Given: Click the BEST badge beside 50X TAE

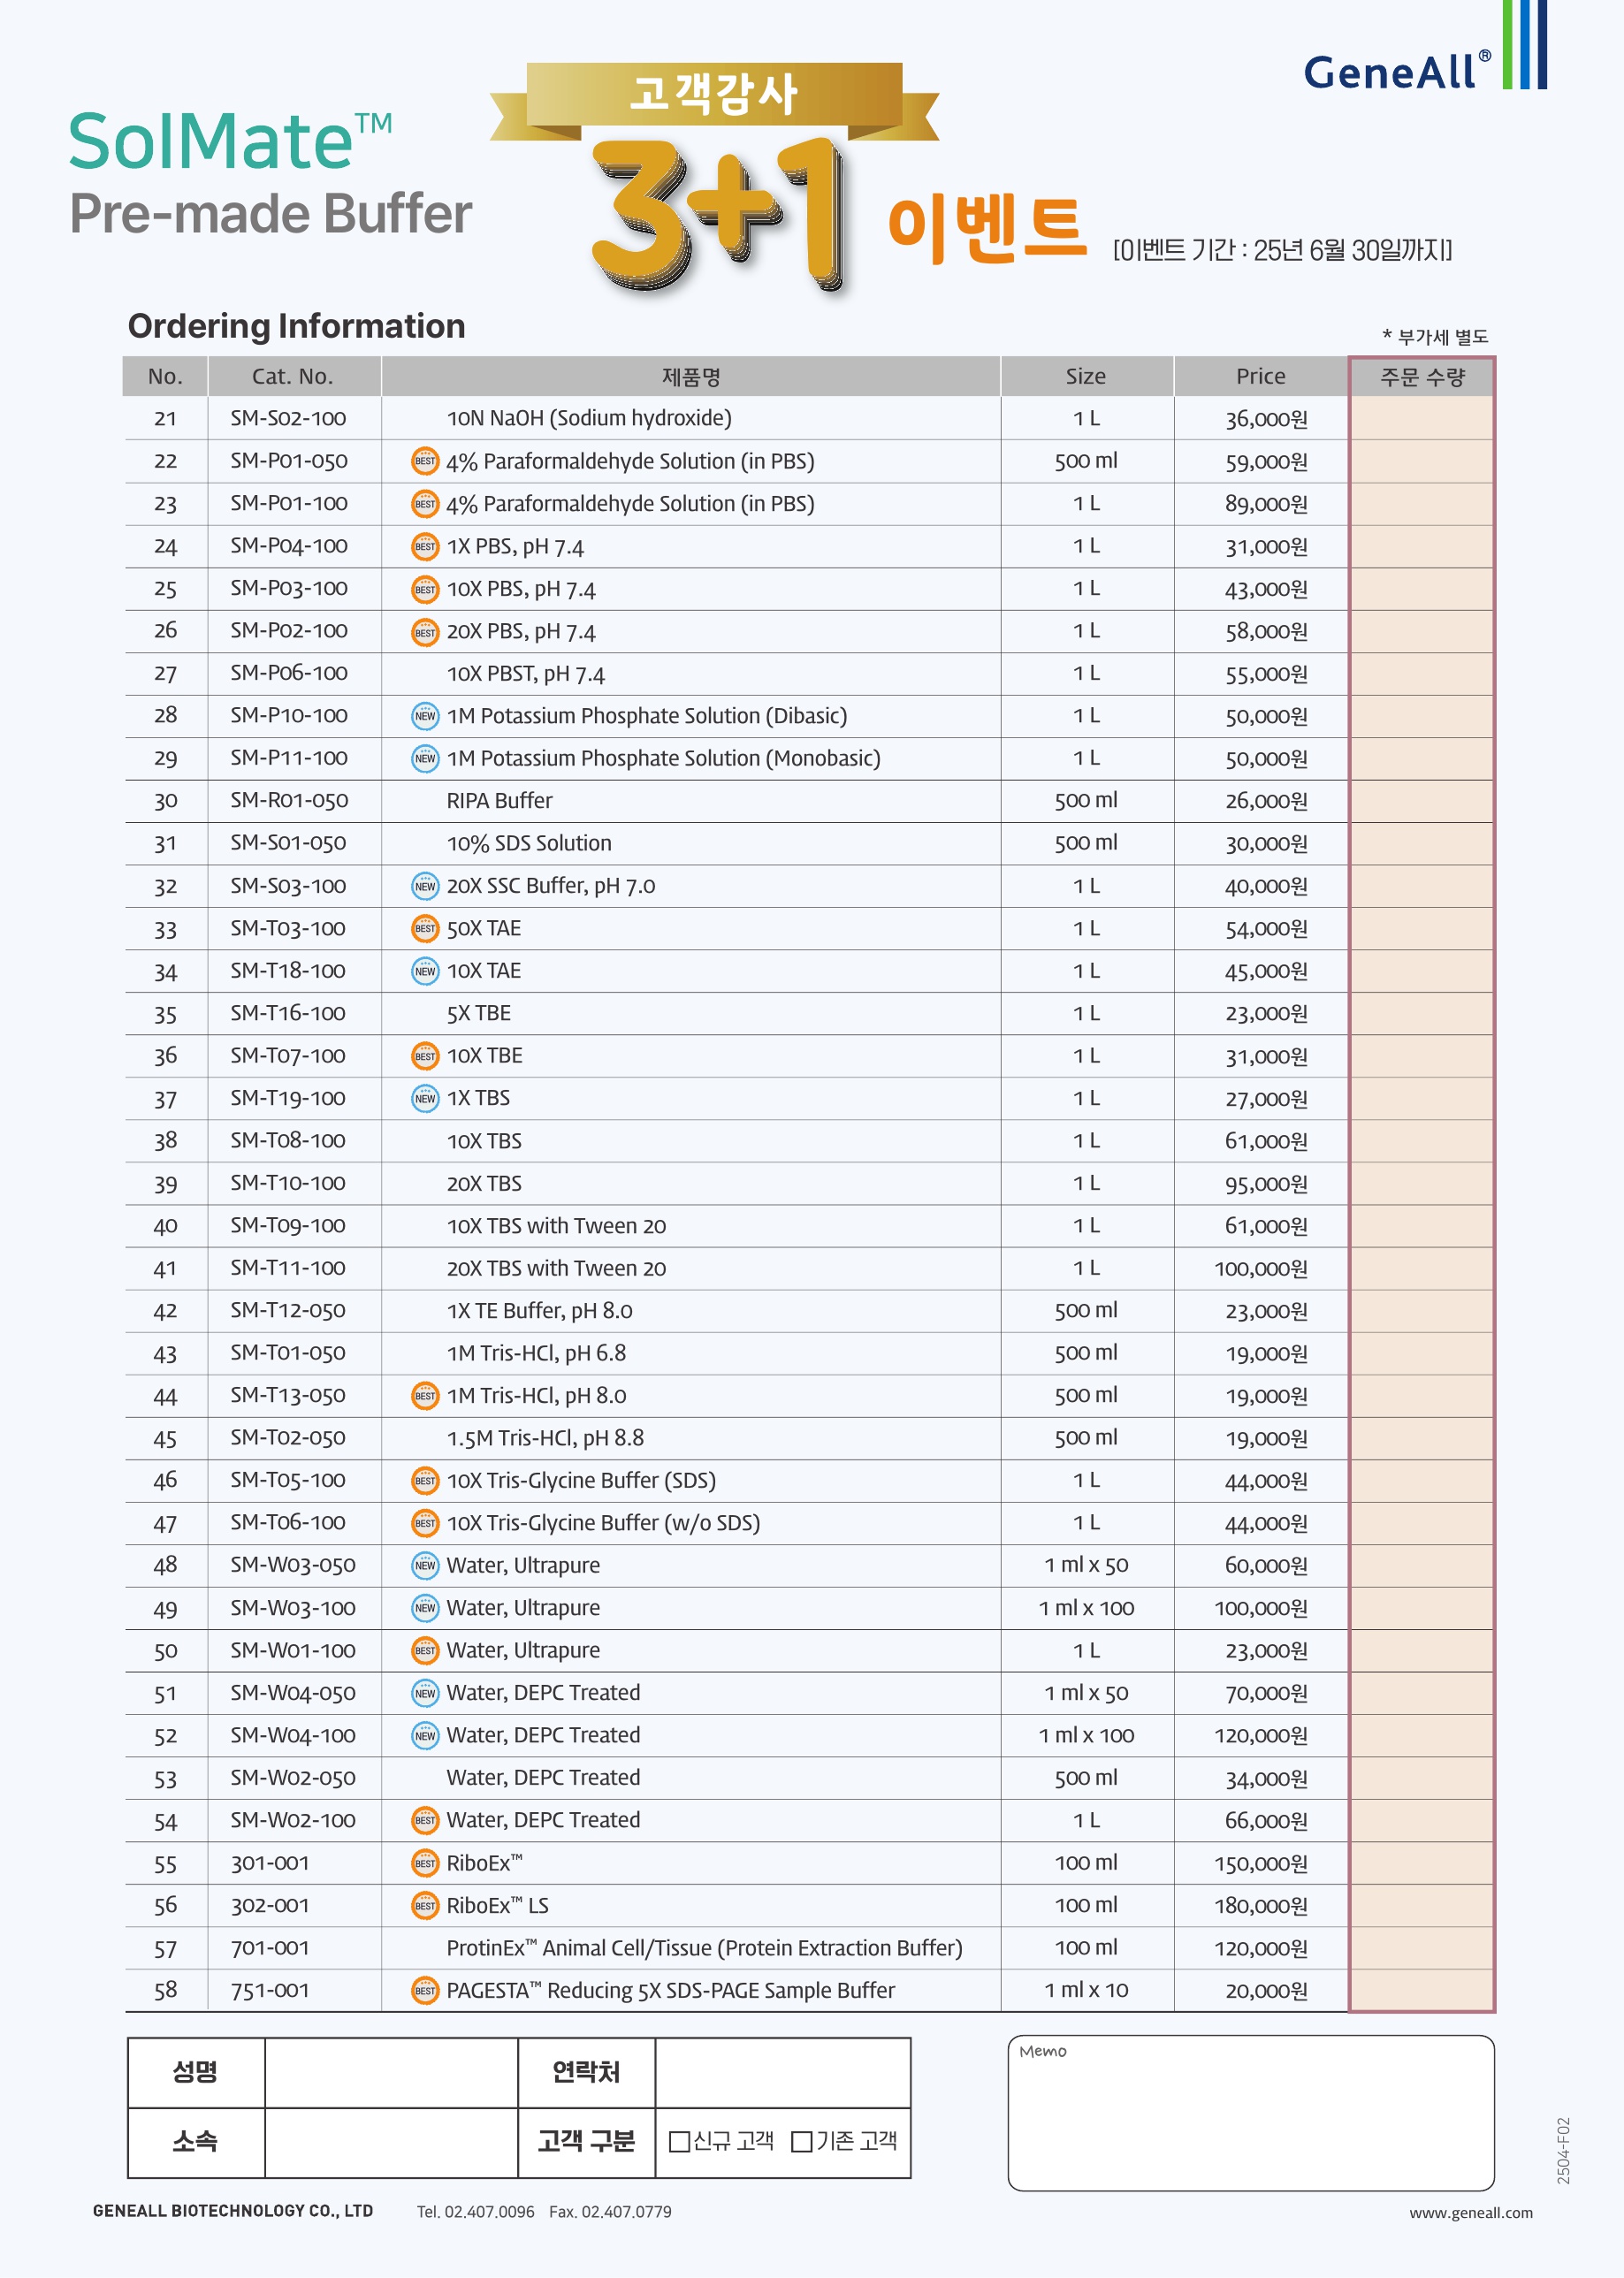Looking at the screenshot, I should click(425, 928).
